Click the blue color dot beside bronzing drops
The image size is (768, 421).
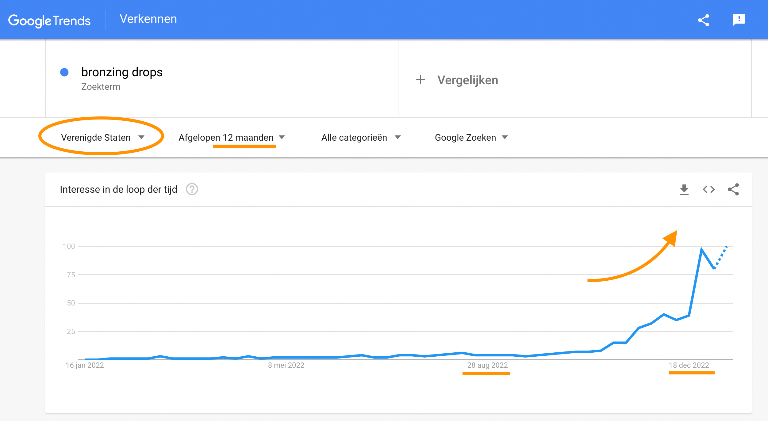click(x=64, y=72)
